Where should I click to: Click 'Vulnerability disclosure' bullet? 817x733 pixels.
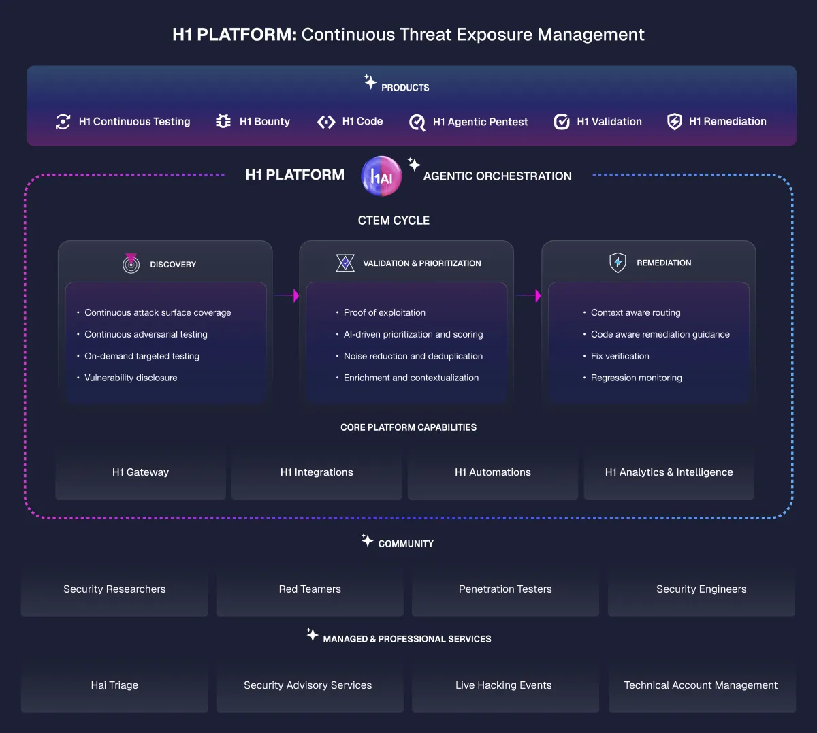tap(131, 378)
